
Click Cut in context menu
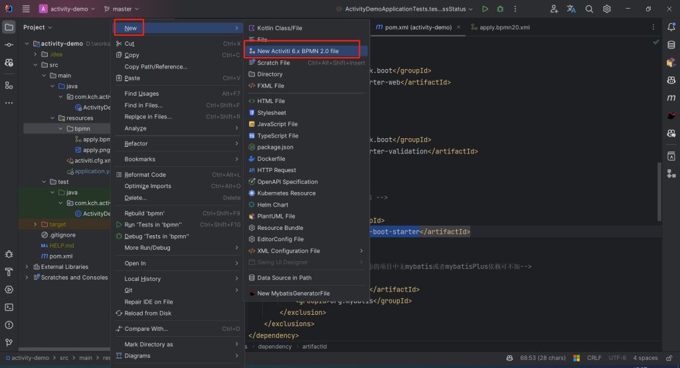point(178,44)
